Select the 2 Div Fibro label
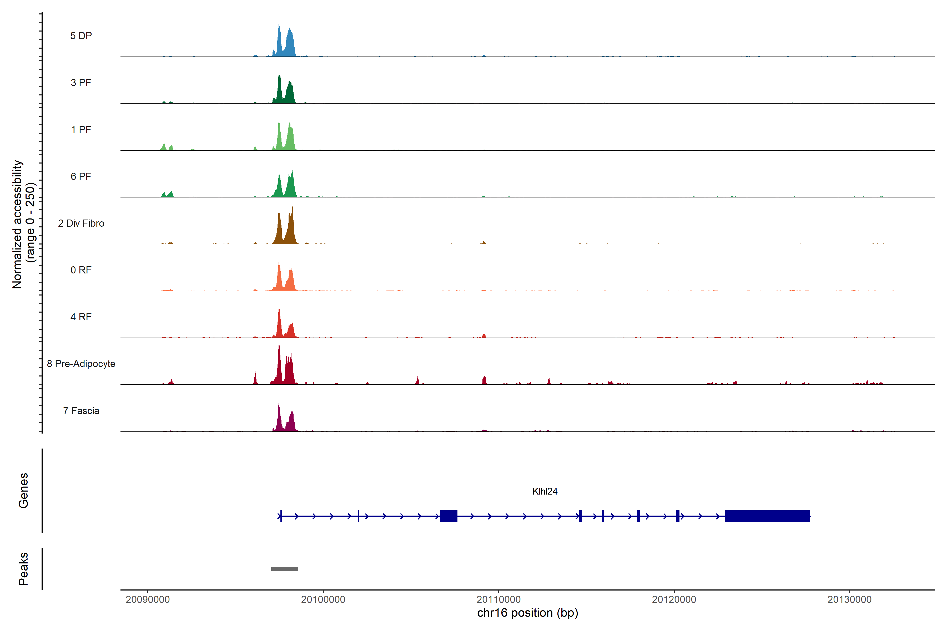 tap(81, 223)
